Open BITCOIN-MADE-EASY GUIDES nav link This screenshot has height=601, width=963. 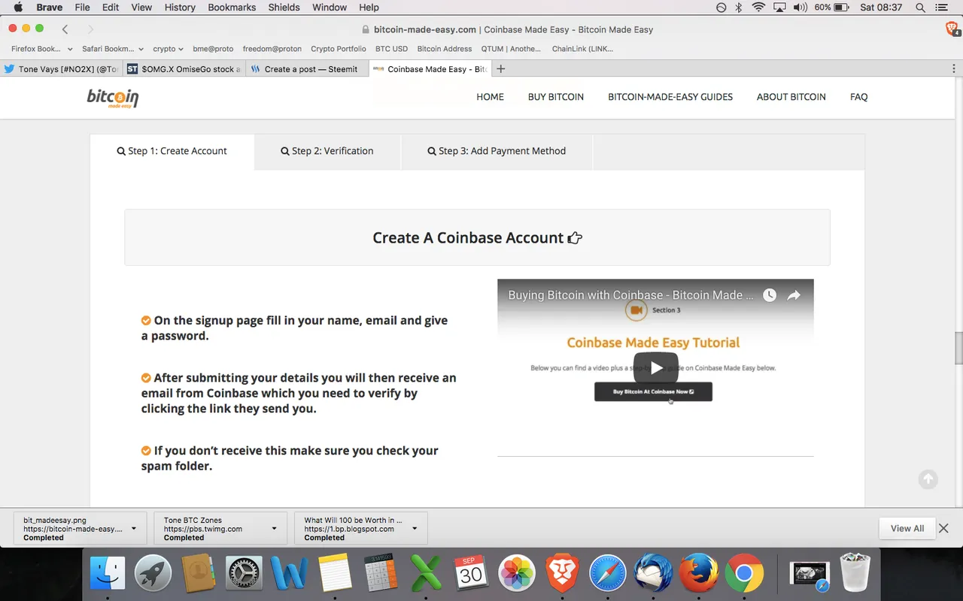tap(670, 97)
